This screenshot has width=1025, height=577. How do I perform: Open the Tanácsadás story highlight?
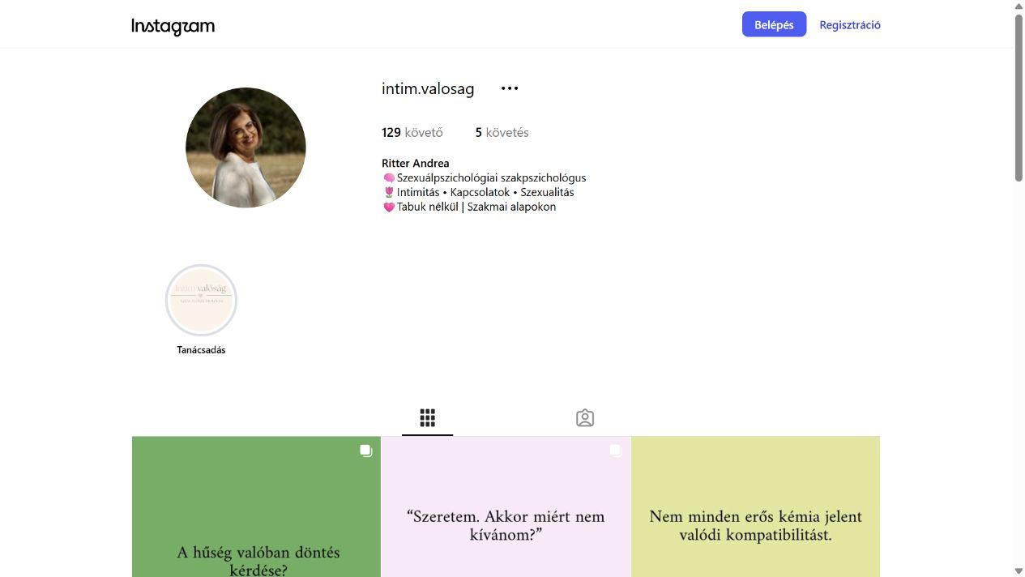click(201, 300)
